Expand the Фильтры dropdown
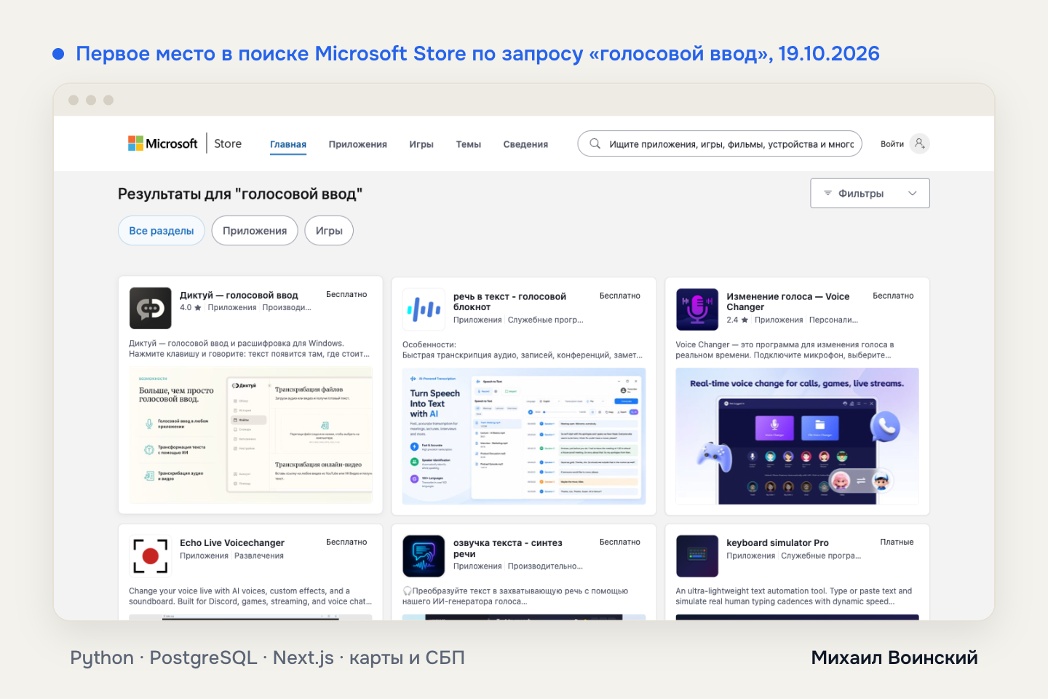This screenshot has height=699, width=1048. 870,193
